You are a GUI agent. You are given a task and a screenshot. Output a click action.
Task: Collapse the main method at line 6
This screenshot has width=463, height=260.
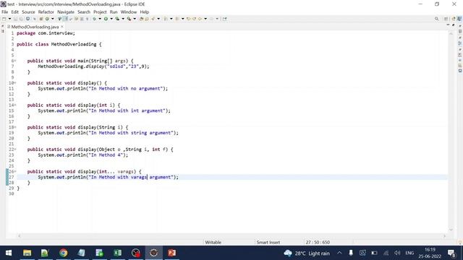coord(15,61)
